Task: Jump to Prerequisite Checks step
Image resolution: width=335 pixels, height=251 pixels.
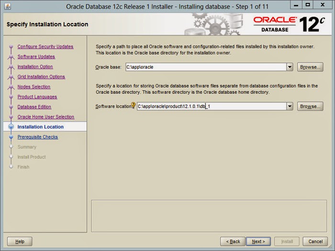Action: point(38,137)
